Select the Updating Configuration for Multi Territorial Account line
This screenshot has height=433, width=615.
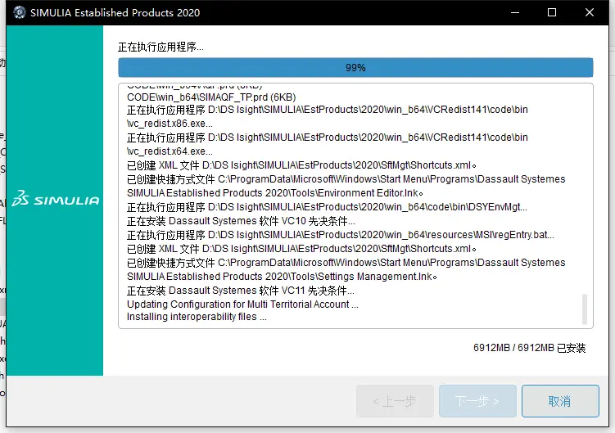click(x=242, y=304)
